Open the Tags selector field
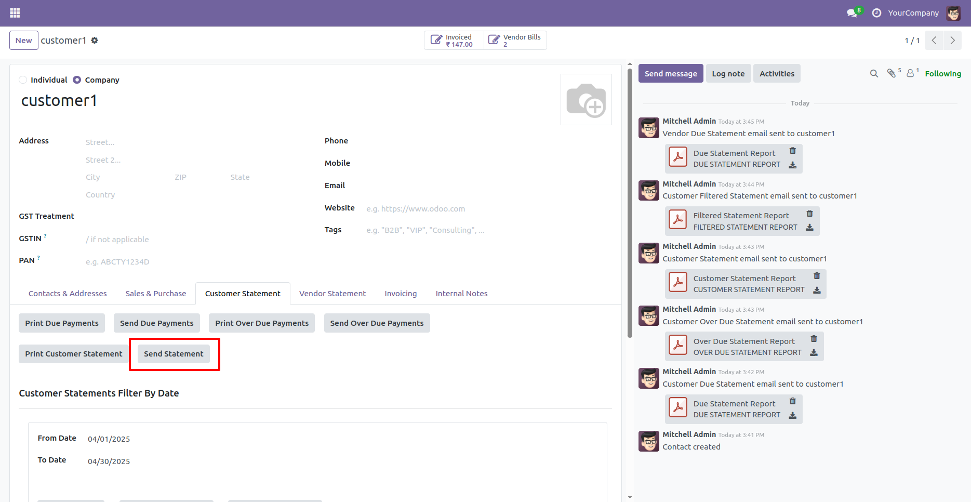This screenshot has height=502, width=971. (x=426, y=229)
